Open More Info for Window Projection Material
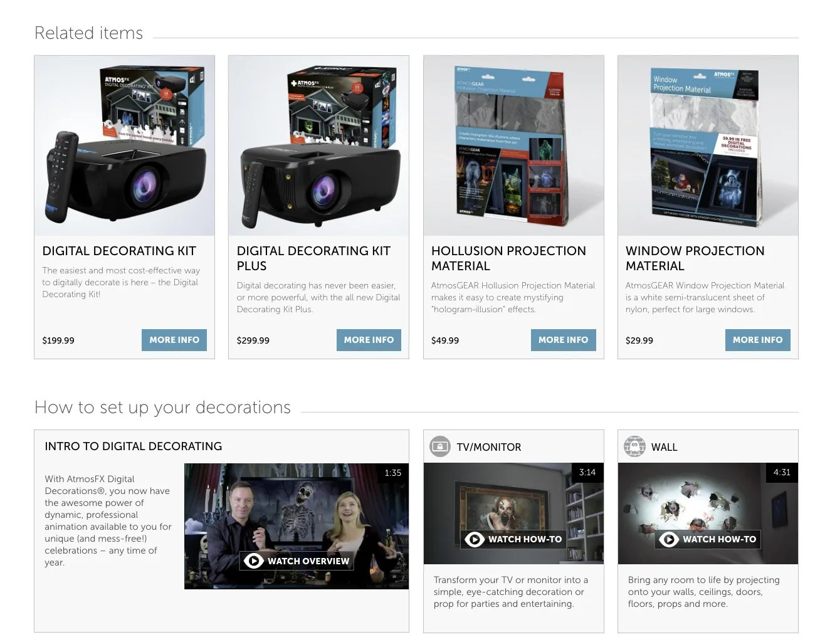Viewport: 820px width, 642px height. click(x=757, y=340)
